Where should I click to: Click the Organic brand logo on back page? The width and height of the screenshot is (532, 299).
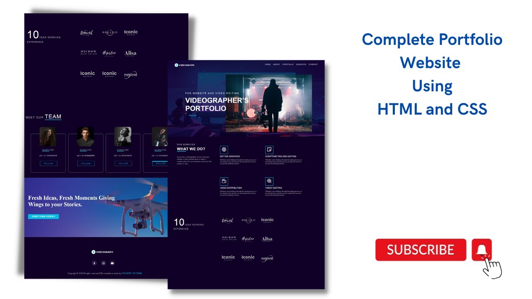(x=110, y=32)
